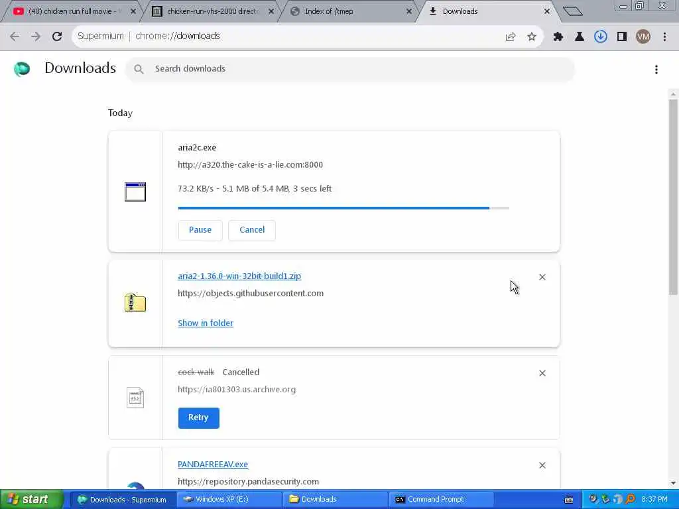Remove cancelled cock walk entry
The image size is (679, 509).
[x=542, y=373]
